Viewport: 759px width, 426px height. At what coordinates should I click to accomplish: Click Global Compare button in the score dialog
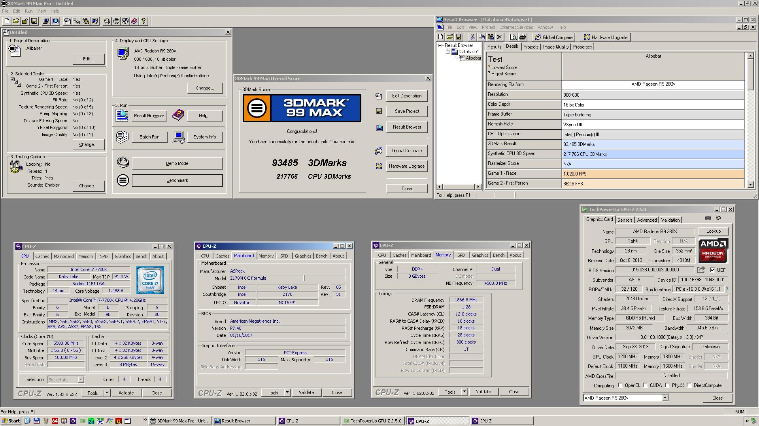[x=406, y=151]
